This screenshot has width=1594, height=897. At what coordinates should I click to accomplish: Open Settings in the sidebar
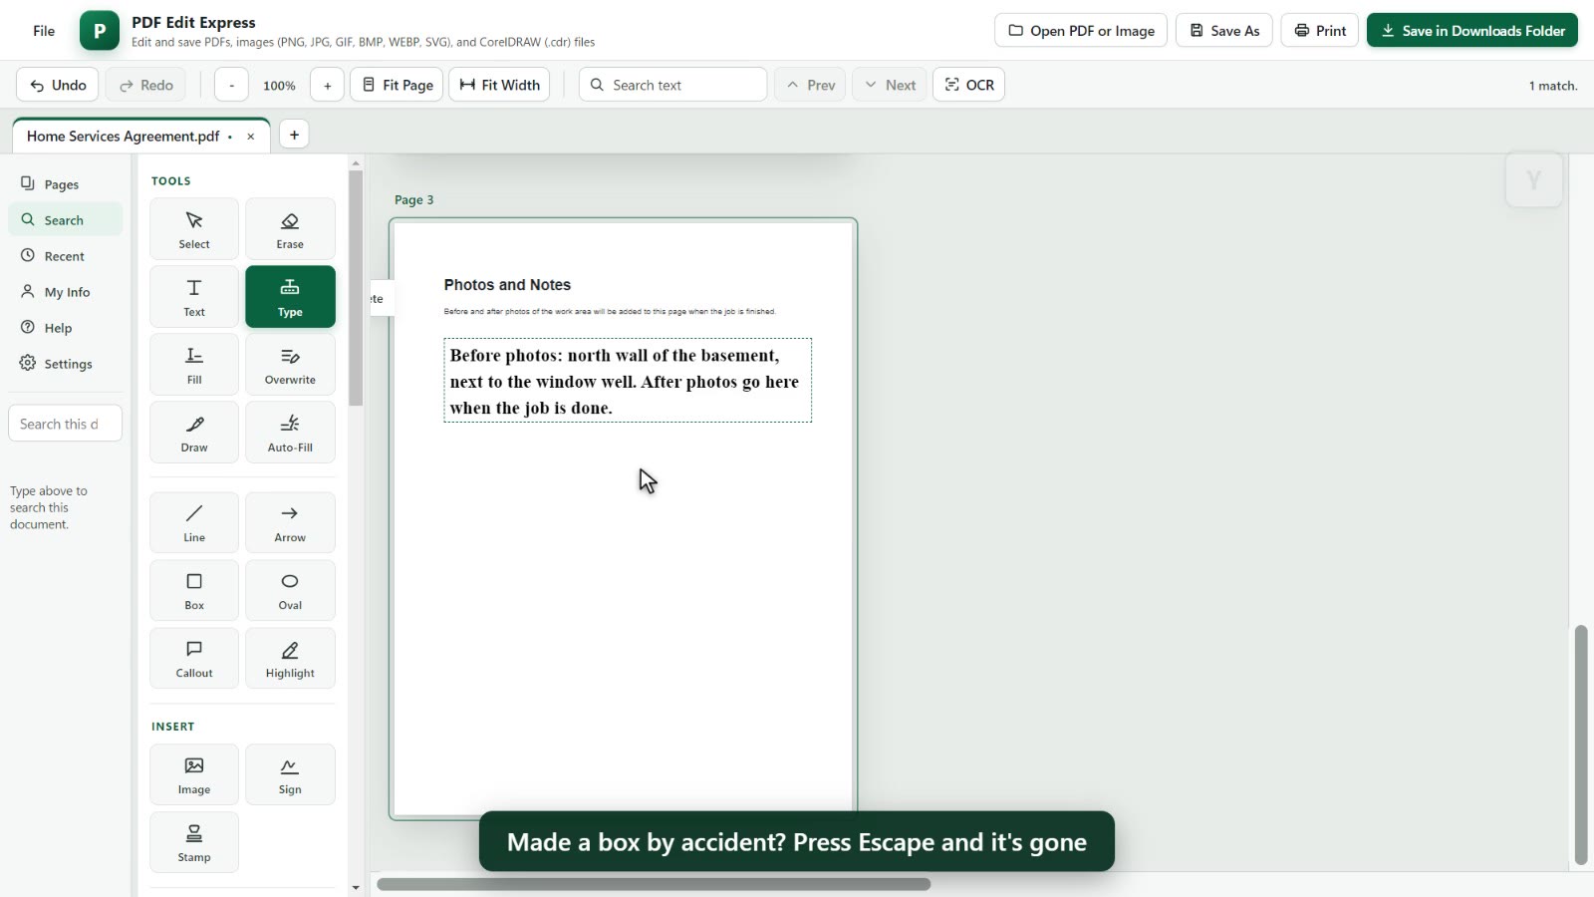coord(66,364)
